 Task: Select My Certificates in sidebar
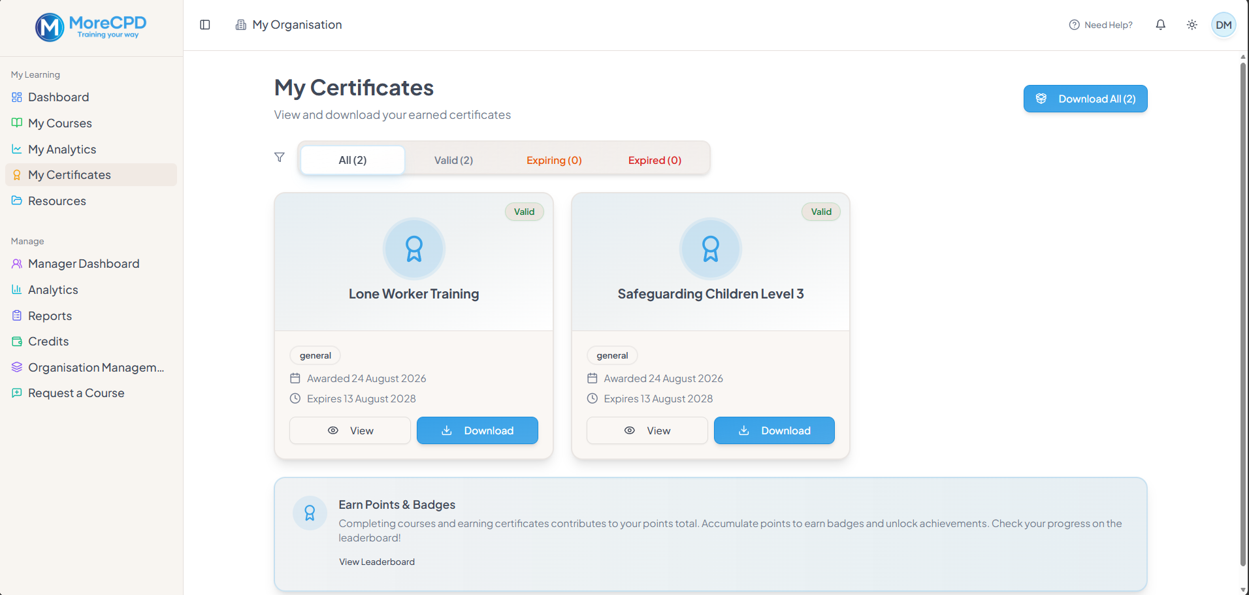[91, 175]
